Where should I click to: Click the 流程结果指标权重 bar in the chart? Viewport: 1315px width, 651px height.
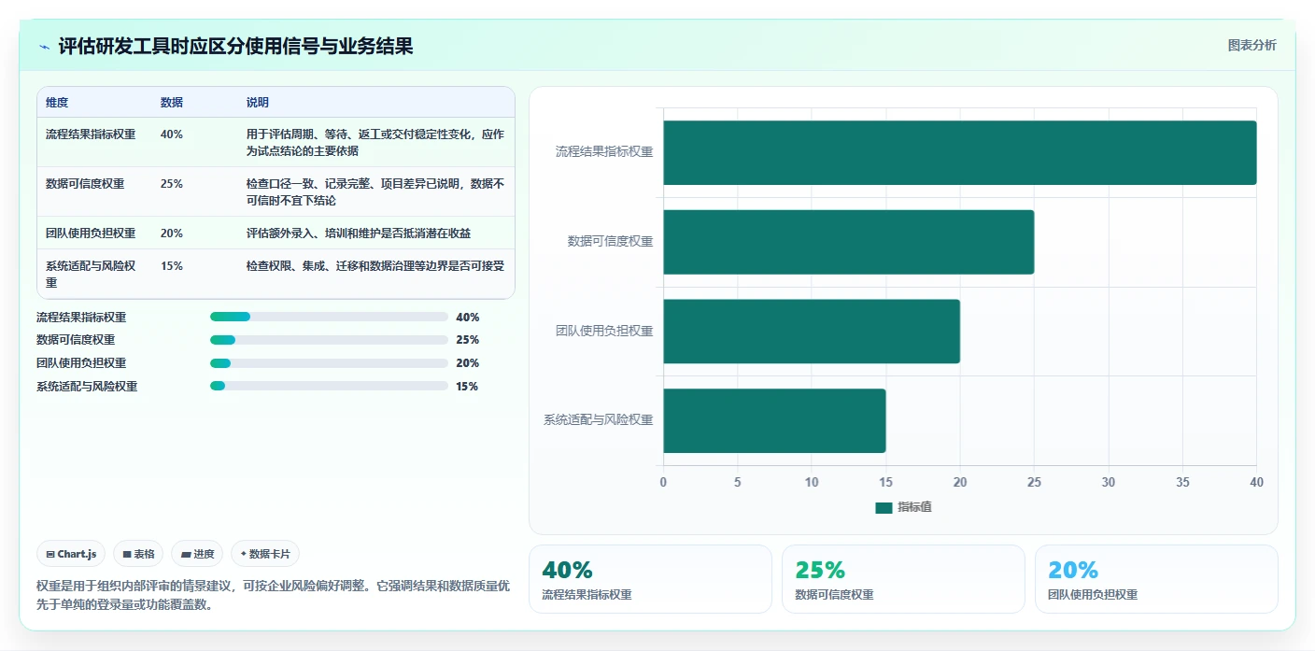960,152
